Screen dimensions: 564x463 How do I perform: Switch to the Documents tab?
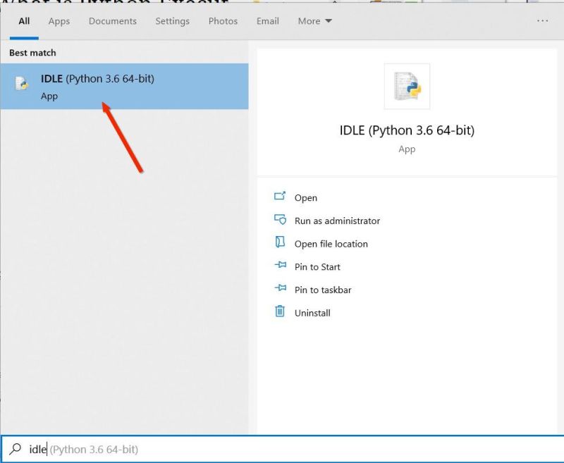(112, 21)
